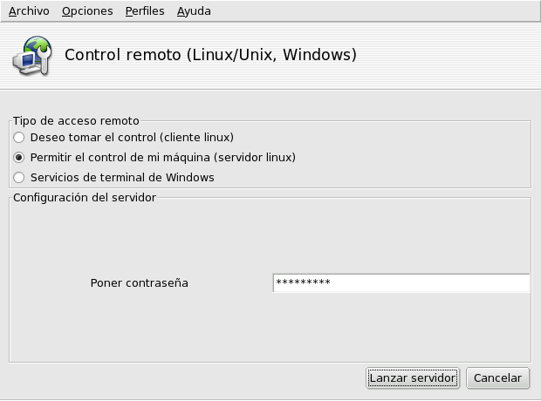
Task: Open the Opciones menu
Action: pyautogui.click(x=87, y=11)
